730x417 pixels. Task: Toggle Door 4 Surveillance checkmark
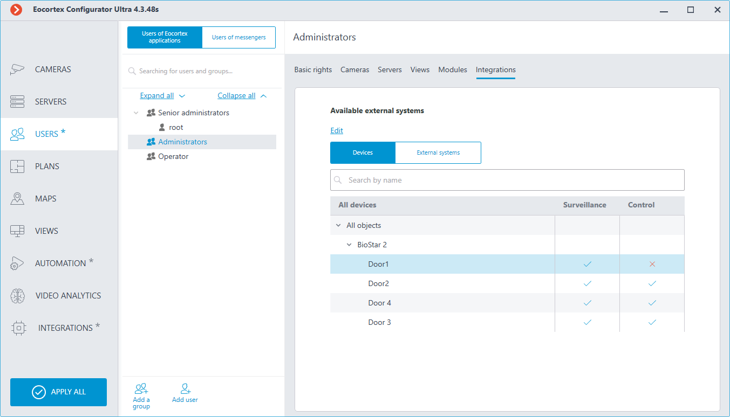(x=588, y=303)
